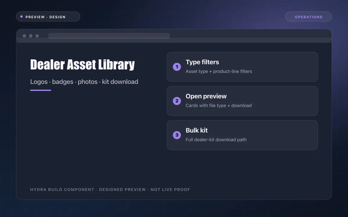Click the Dealer Asset Library heading
The height and width of the screenshot is (217, 348).
pos(83,65)
